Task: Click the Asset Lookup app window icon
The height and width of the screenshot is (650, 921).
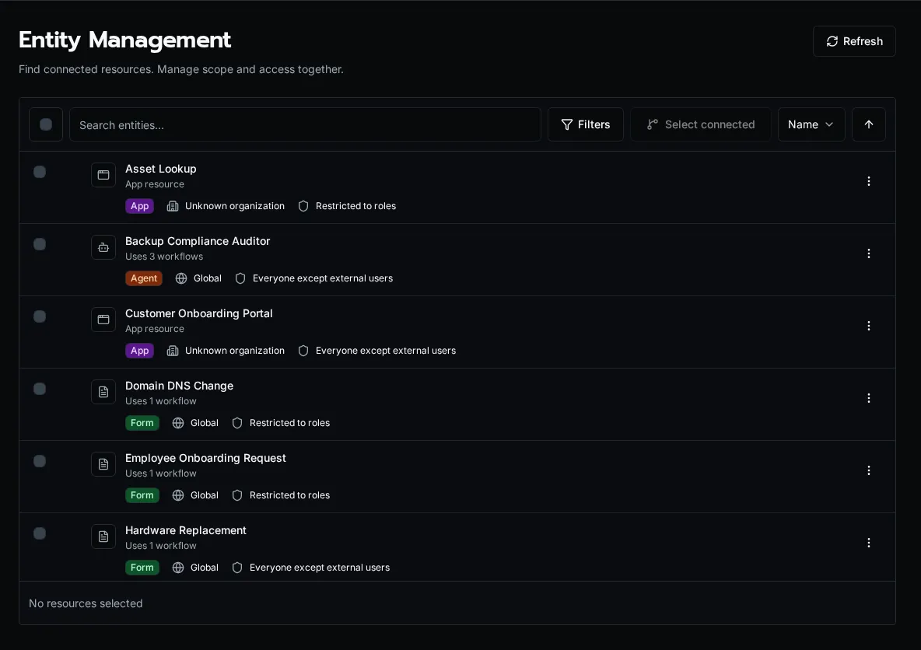Action: tap(103, 175)
